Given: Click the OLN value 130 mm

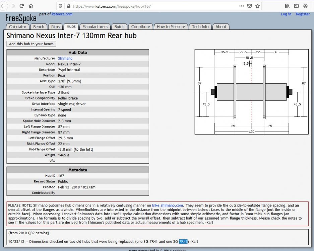Looking at the screenshot, I should click(x=65, y=87).
